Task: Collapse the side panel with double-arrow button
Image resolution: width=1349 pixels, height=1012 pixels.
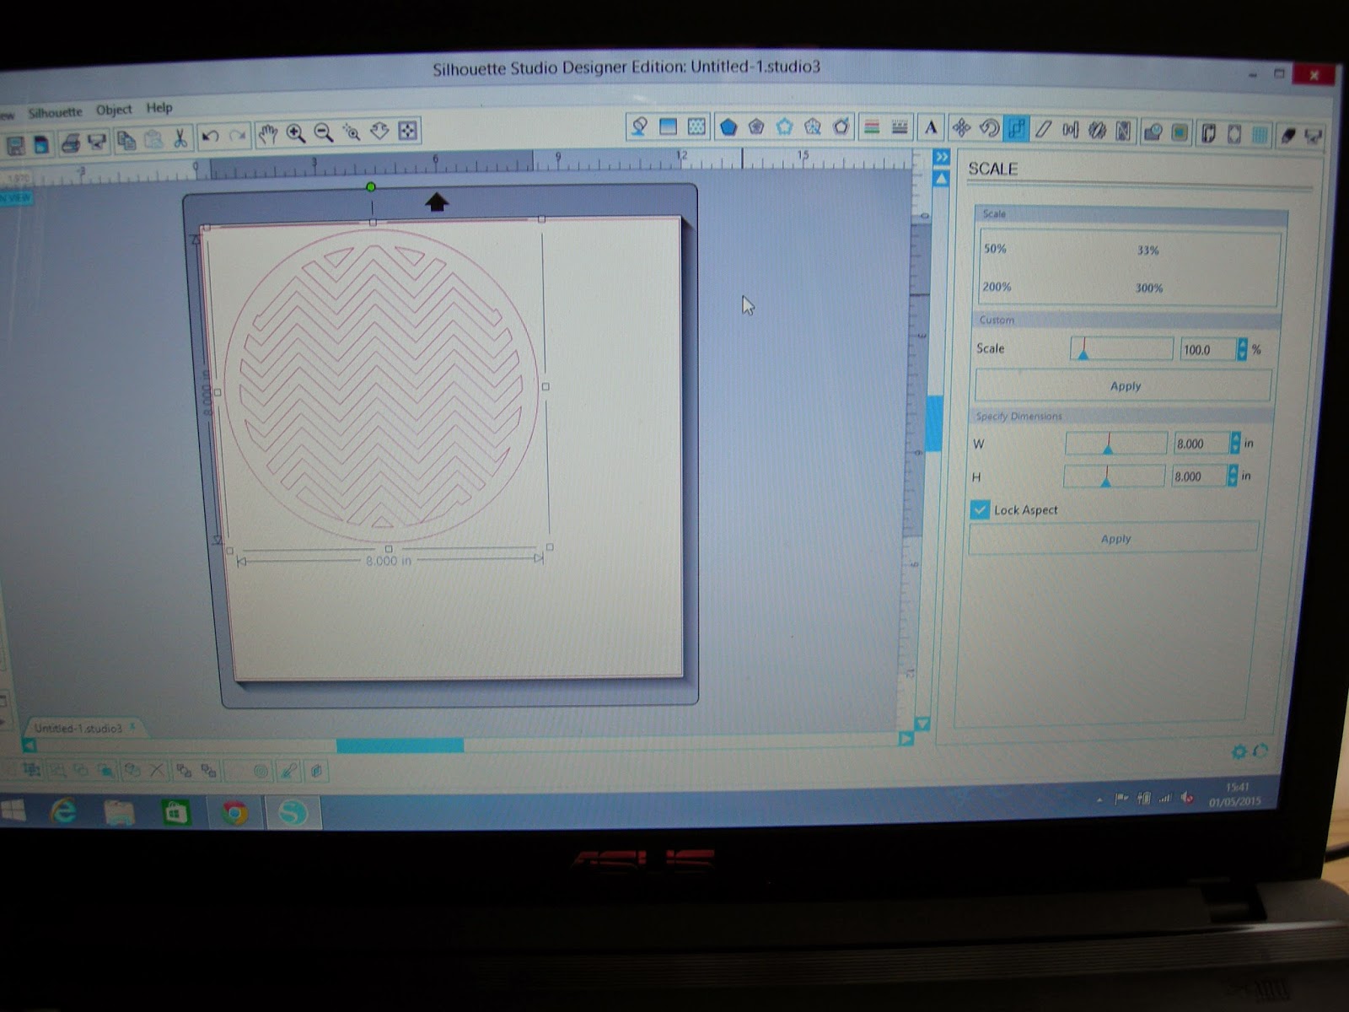Action: [x=942, y=157]
